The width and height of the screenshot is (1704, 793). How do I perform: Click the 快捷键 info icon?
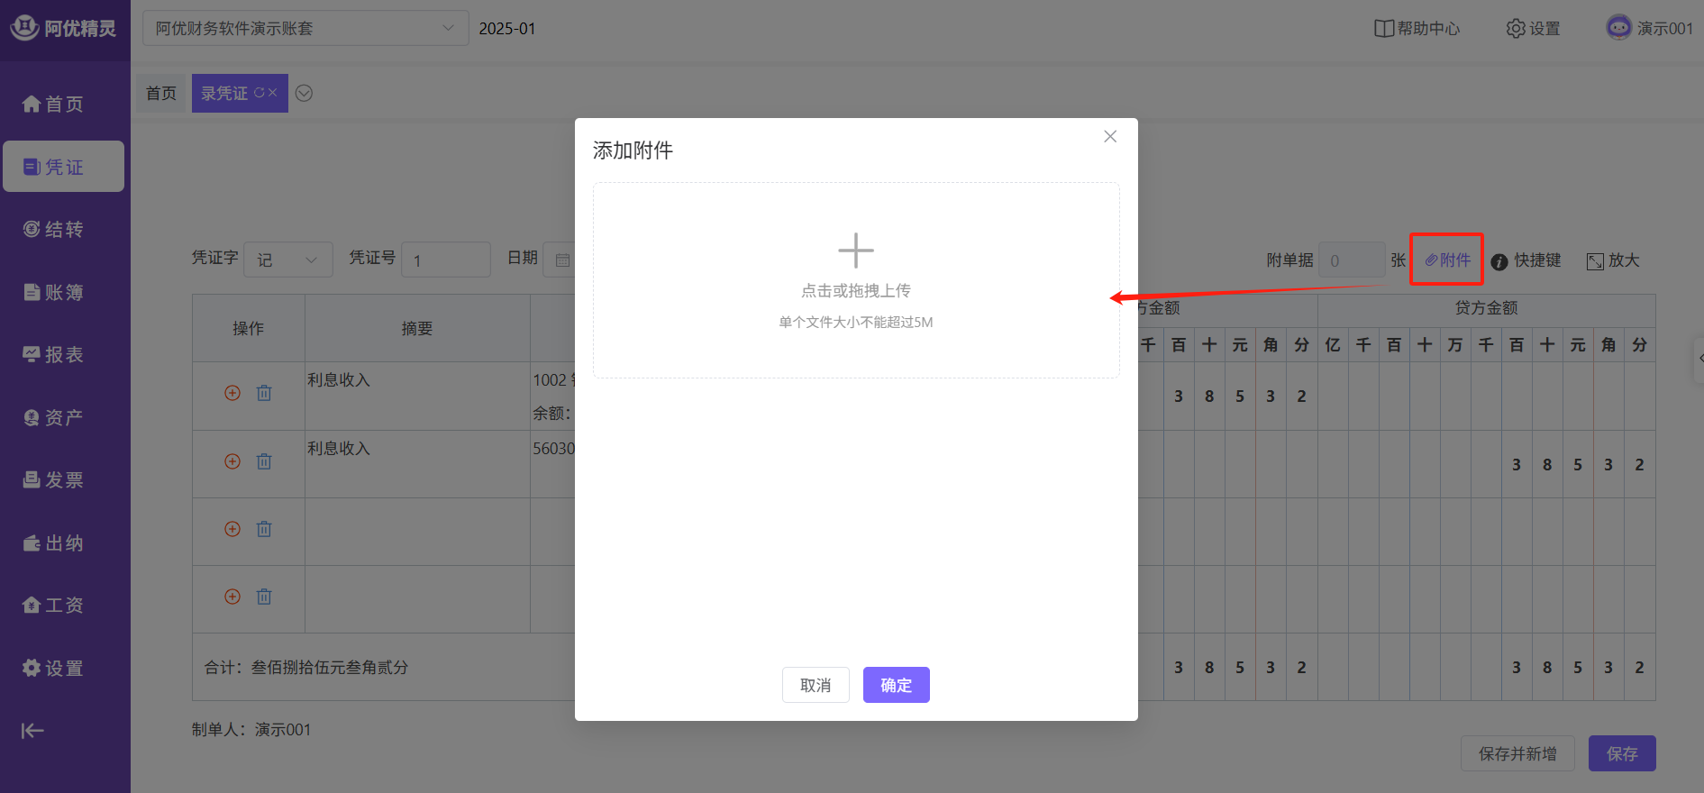[x=1499, y=261]
